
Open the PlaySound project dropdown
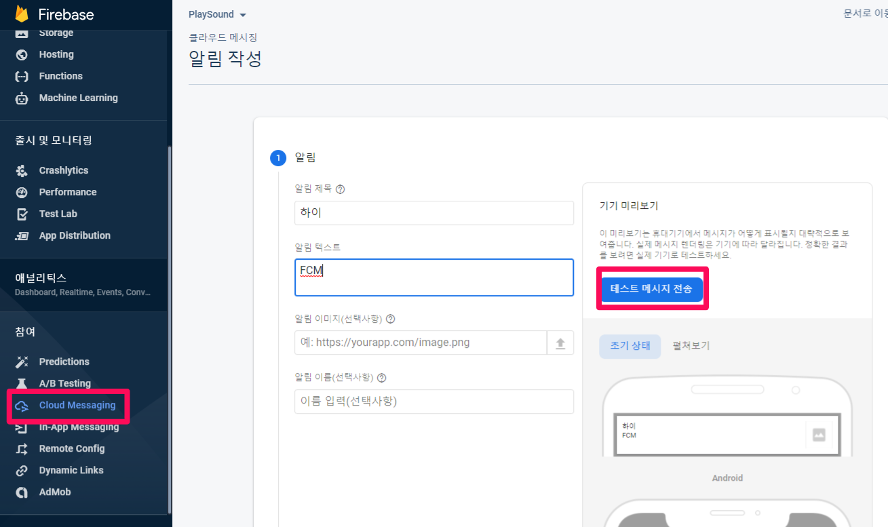(217, 14)
